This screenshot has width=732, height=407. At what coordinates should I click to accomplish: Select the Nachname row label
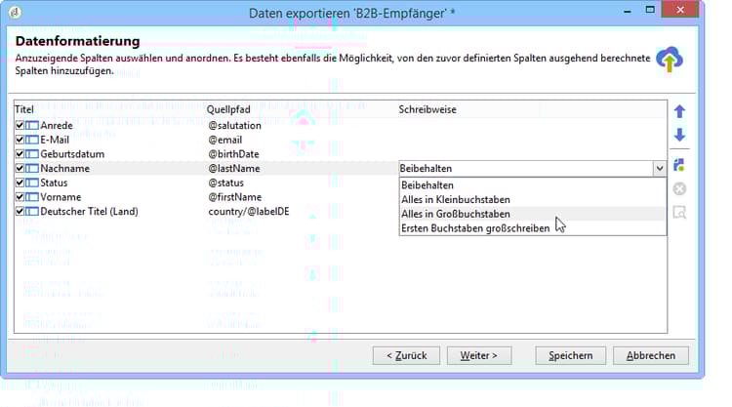64,169
